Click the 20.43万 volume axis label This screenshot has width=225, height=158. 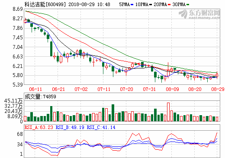13,111
